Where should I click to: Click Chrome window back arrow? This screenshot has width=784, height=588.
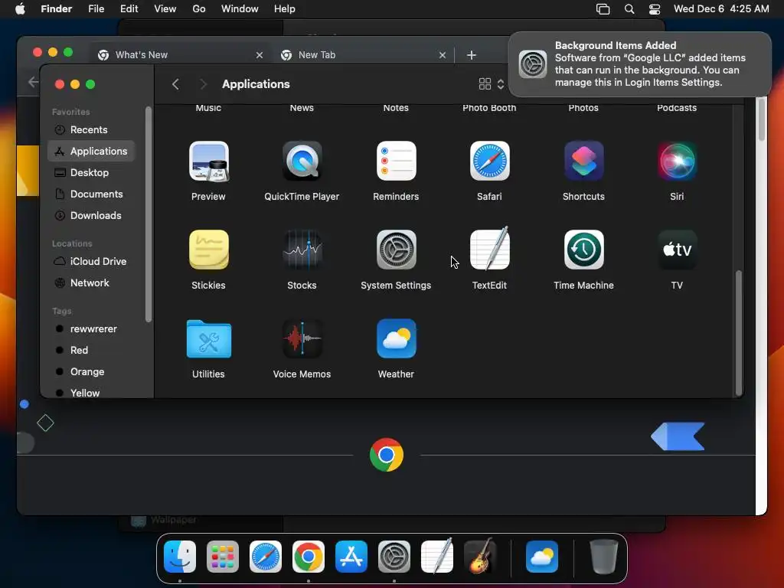pyautogui.click(x=32, y=81)
